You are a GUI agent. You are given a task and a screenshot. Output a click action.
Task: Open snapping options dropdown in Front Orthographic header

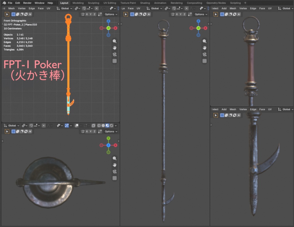tap(90, 8)
